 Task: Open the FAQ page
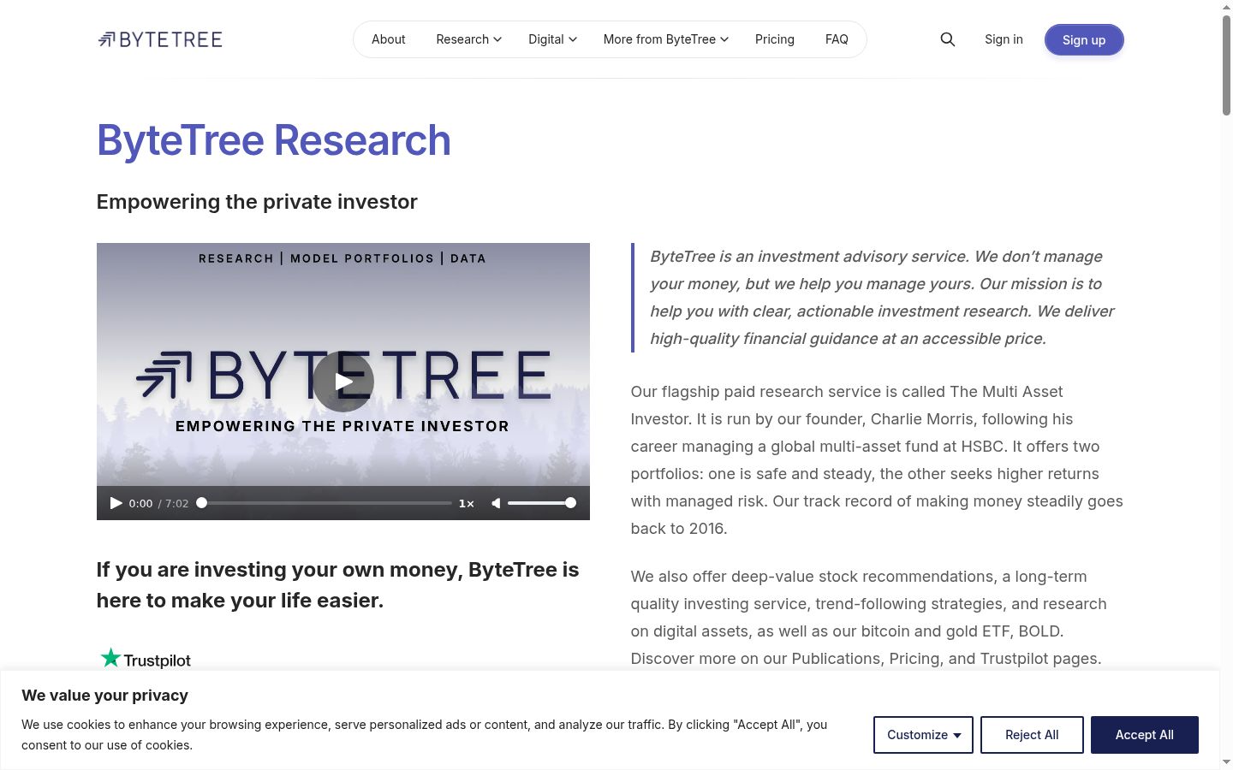tap(837, 39)
